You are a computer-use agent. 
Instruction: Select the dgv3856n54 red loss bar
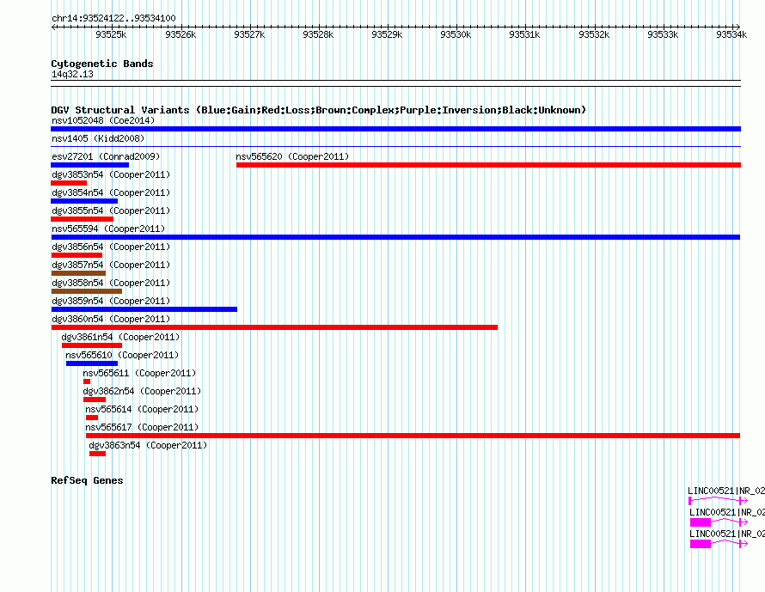(x=76, y=255)
